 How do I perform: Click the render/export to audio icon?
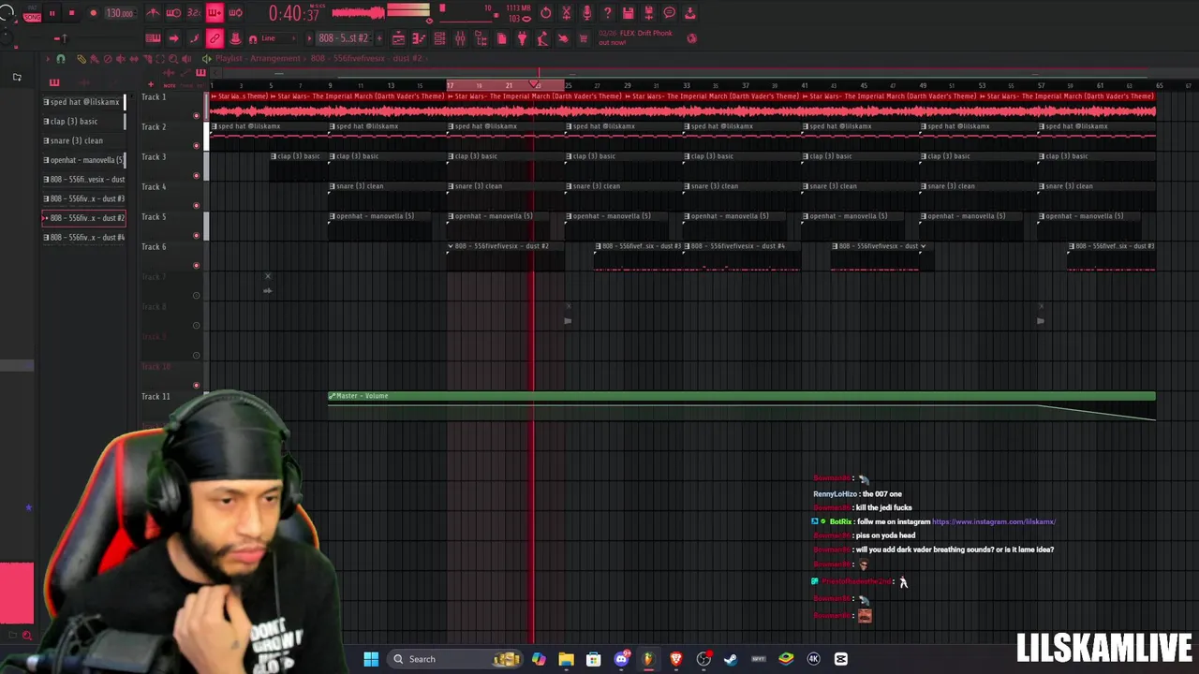[x=648, y=13]
